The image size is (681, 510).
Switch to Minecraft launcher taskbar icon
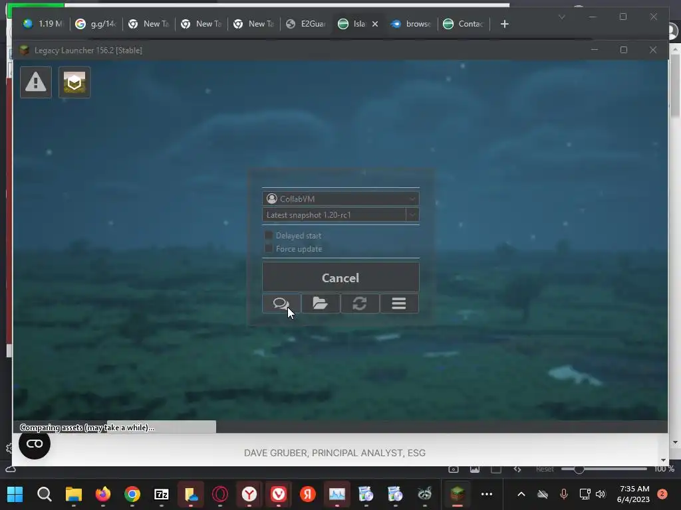coord(458,494)
